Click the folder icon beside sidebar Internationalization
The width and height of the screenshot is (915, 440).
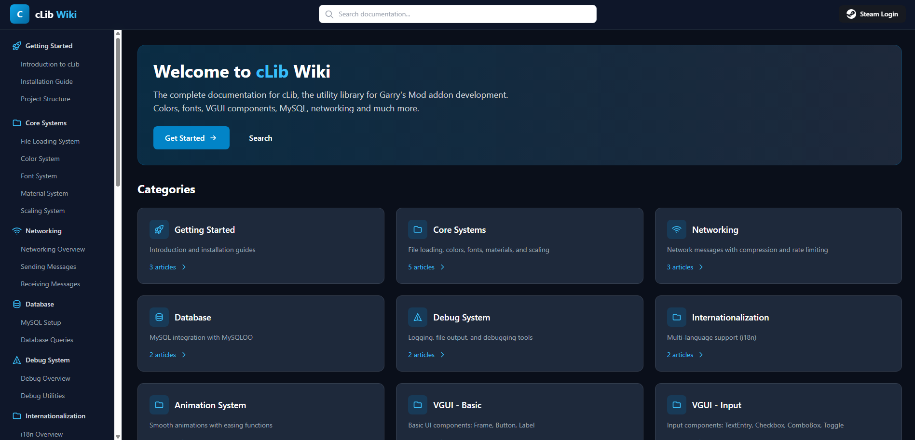tap(17, 416)
